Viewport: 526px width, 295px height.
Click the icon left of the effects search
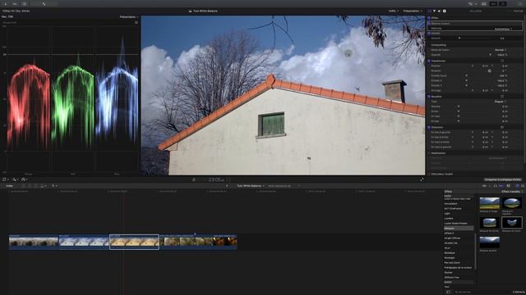[448, 292]
